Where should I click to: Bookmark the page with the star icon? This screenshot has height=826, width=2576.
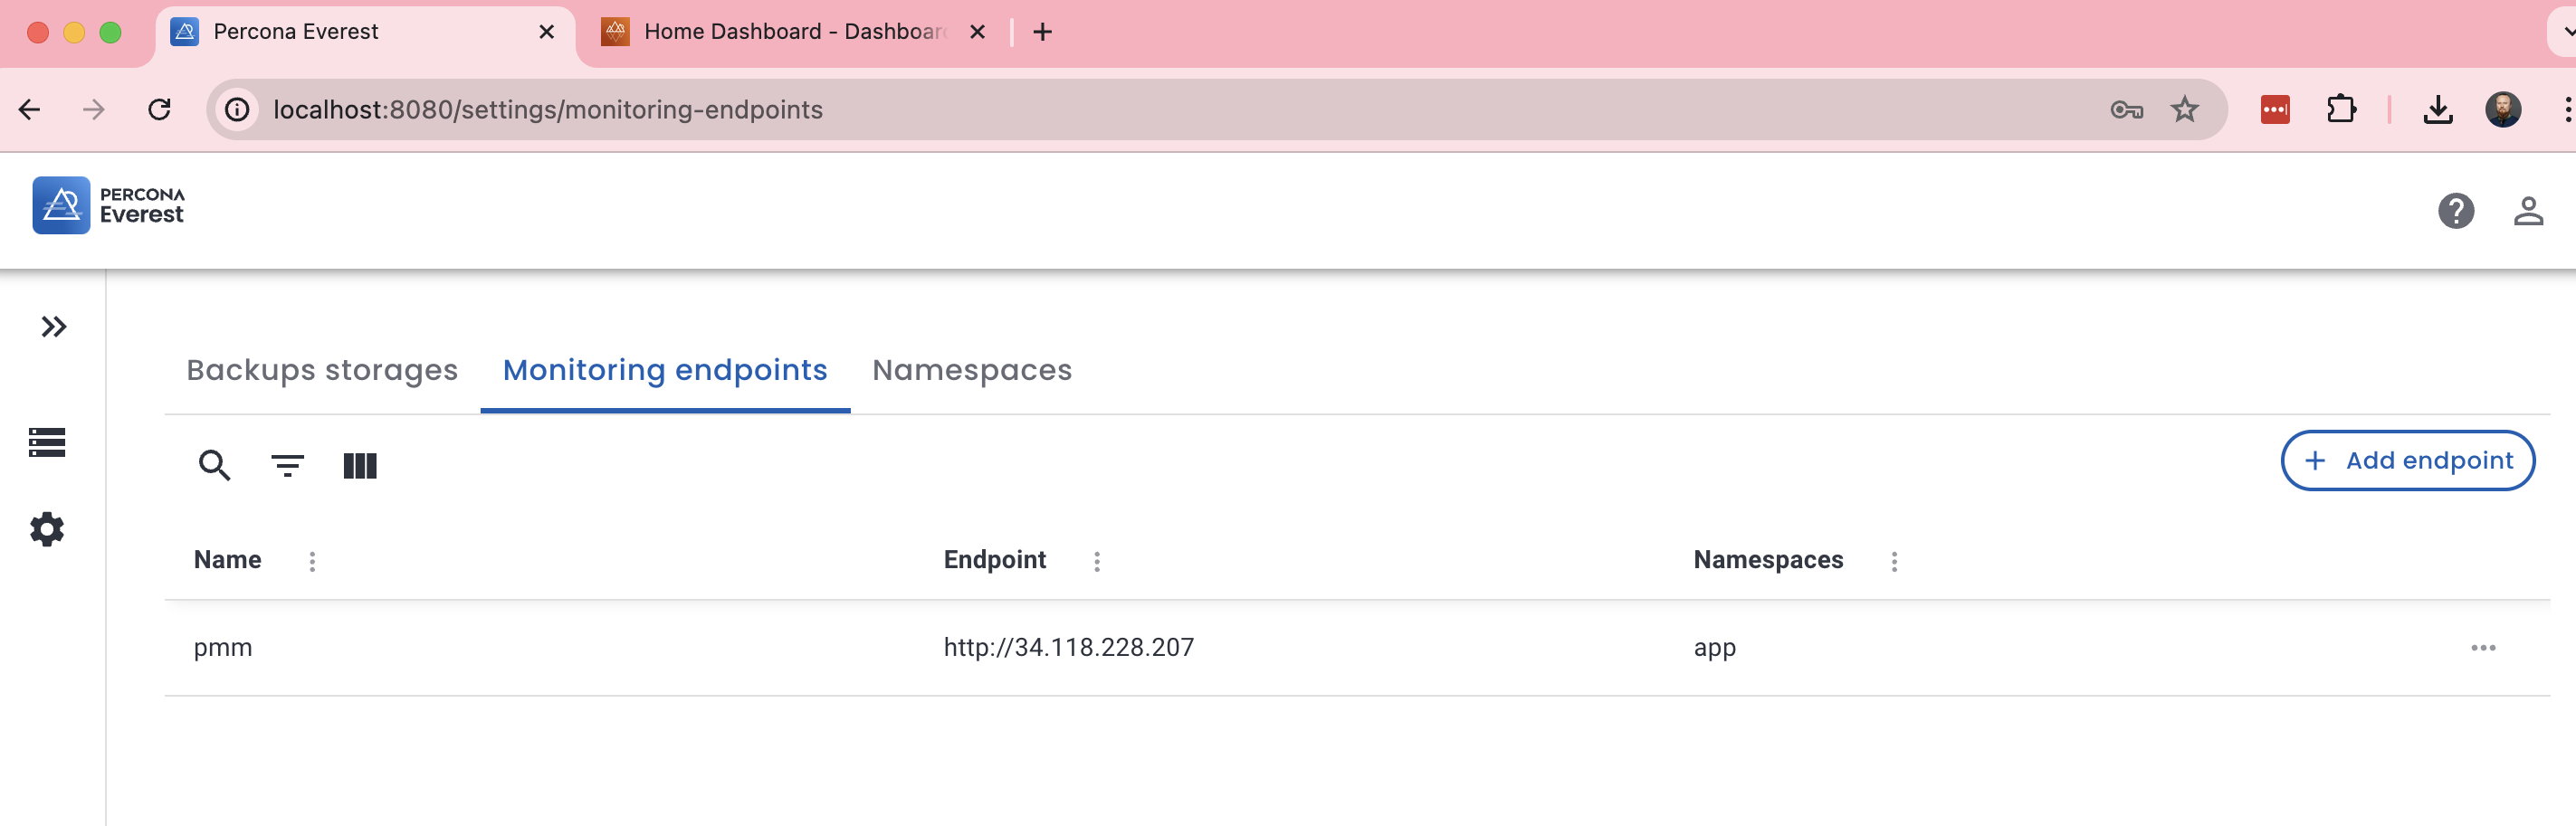[2185, 109]
